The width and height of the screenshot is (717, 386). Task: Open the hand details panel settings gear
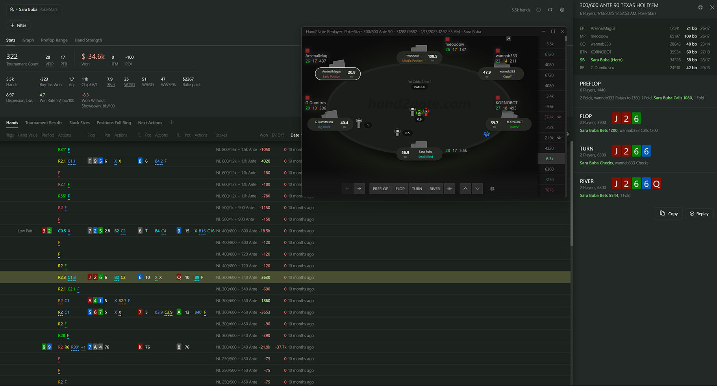700,7
